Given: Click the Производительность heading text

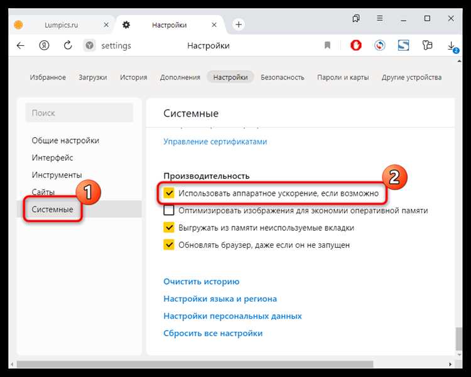Looking at the screenshot, I should pos(207,176).
